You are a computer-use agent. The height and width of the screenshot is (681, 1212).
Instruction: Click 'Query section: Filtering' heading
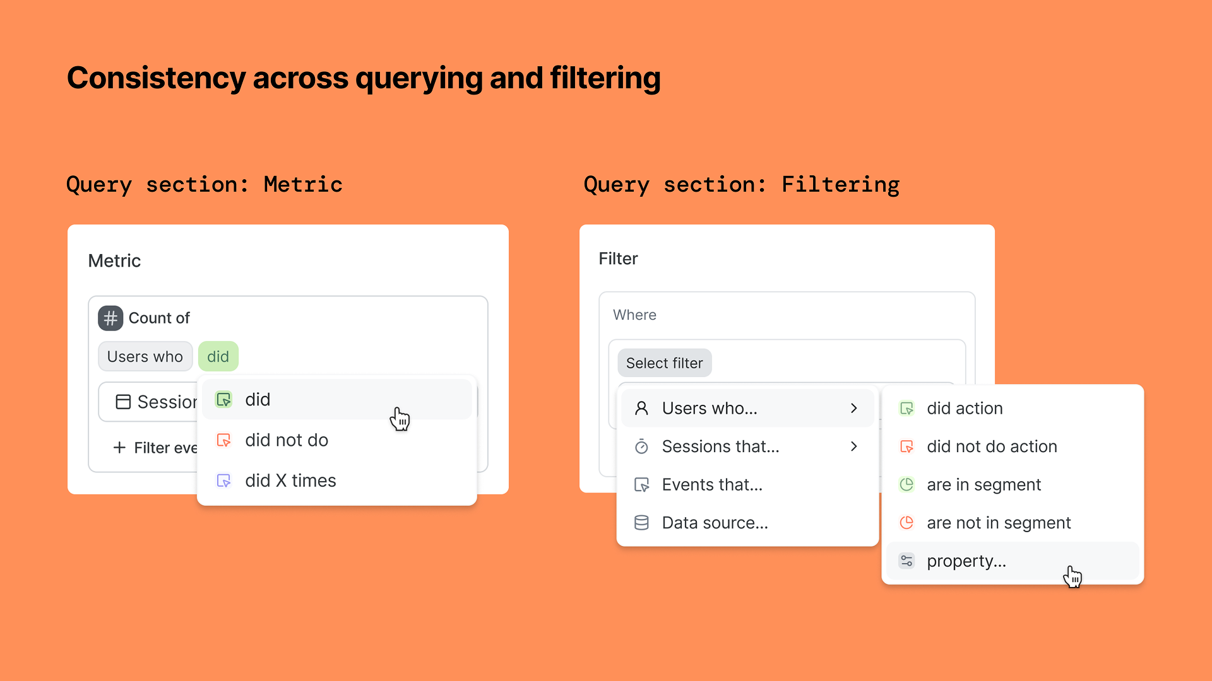(742, 184)
